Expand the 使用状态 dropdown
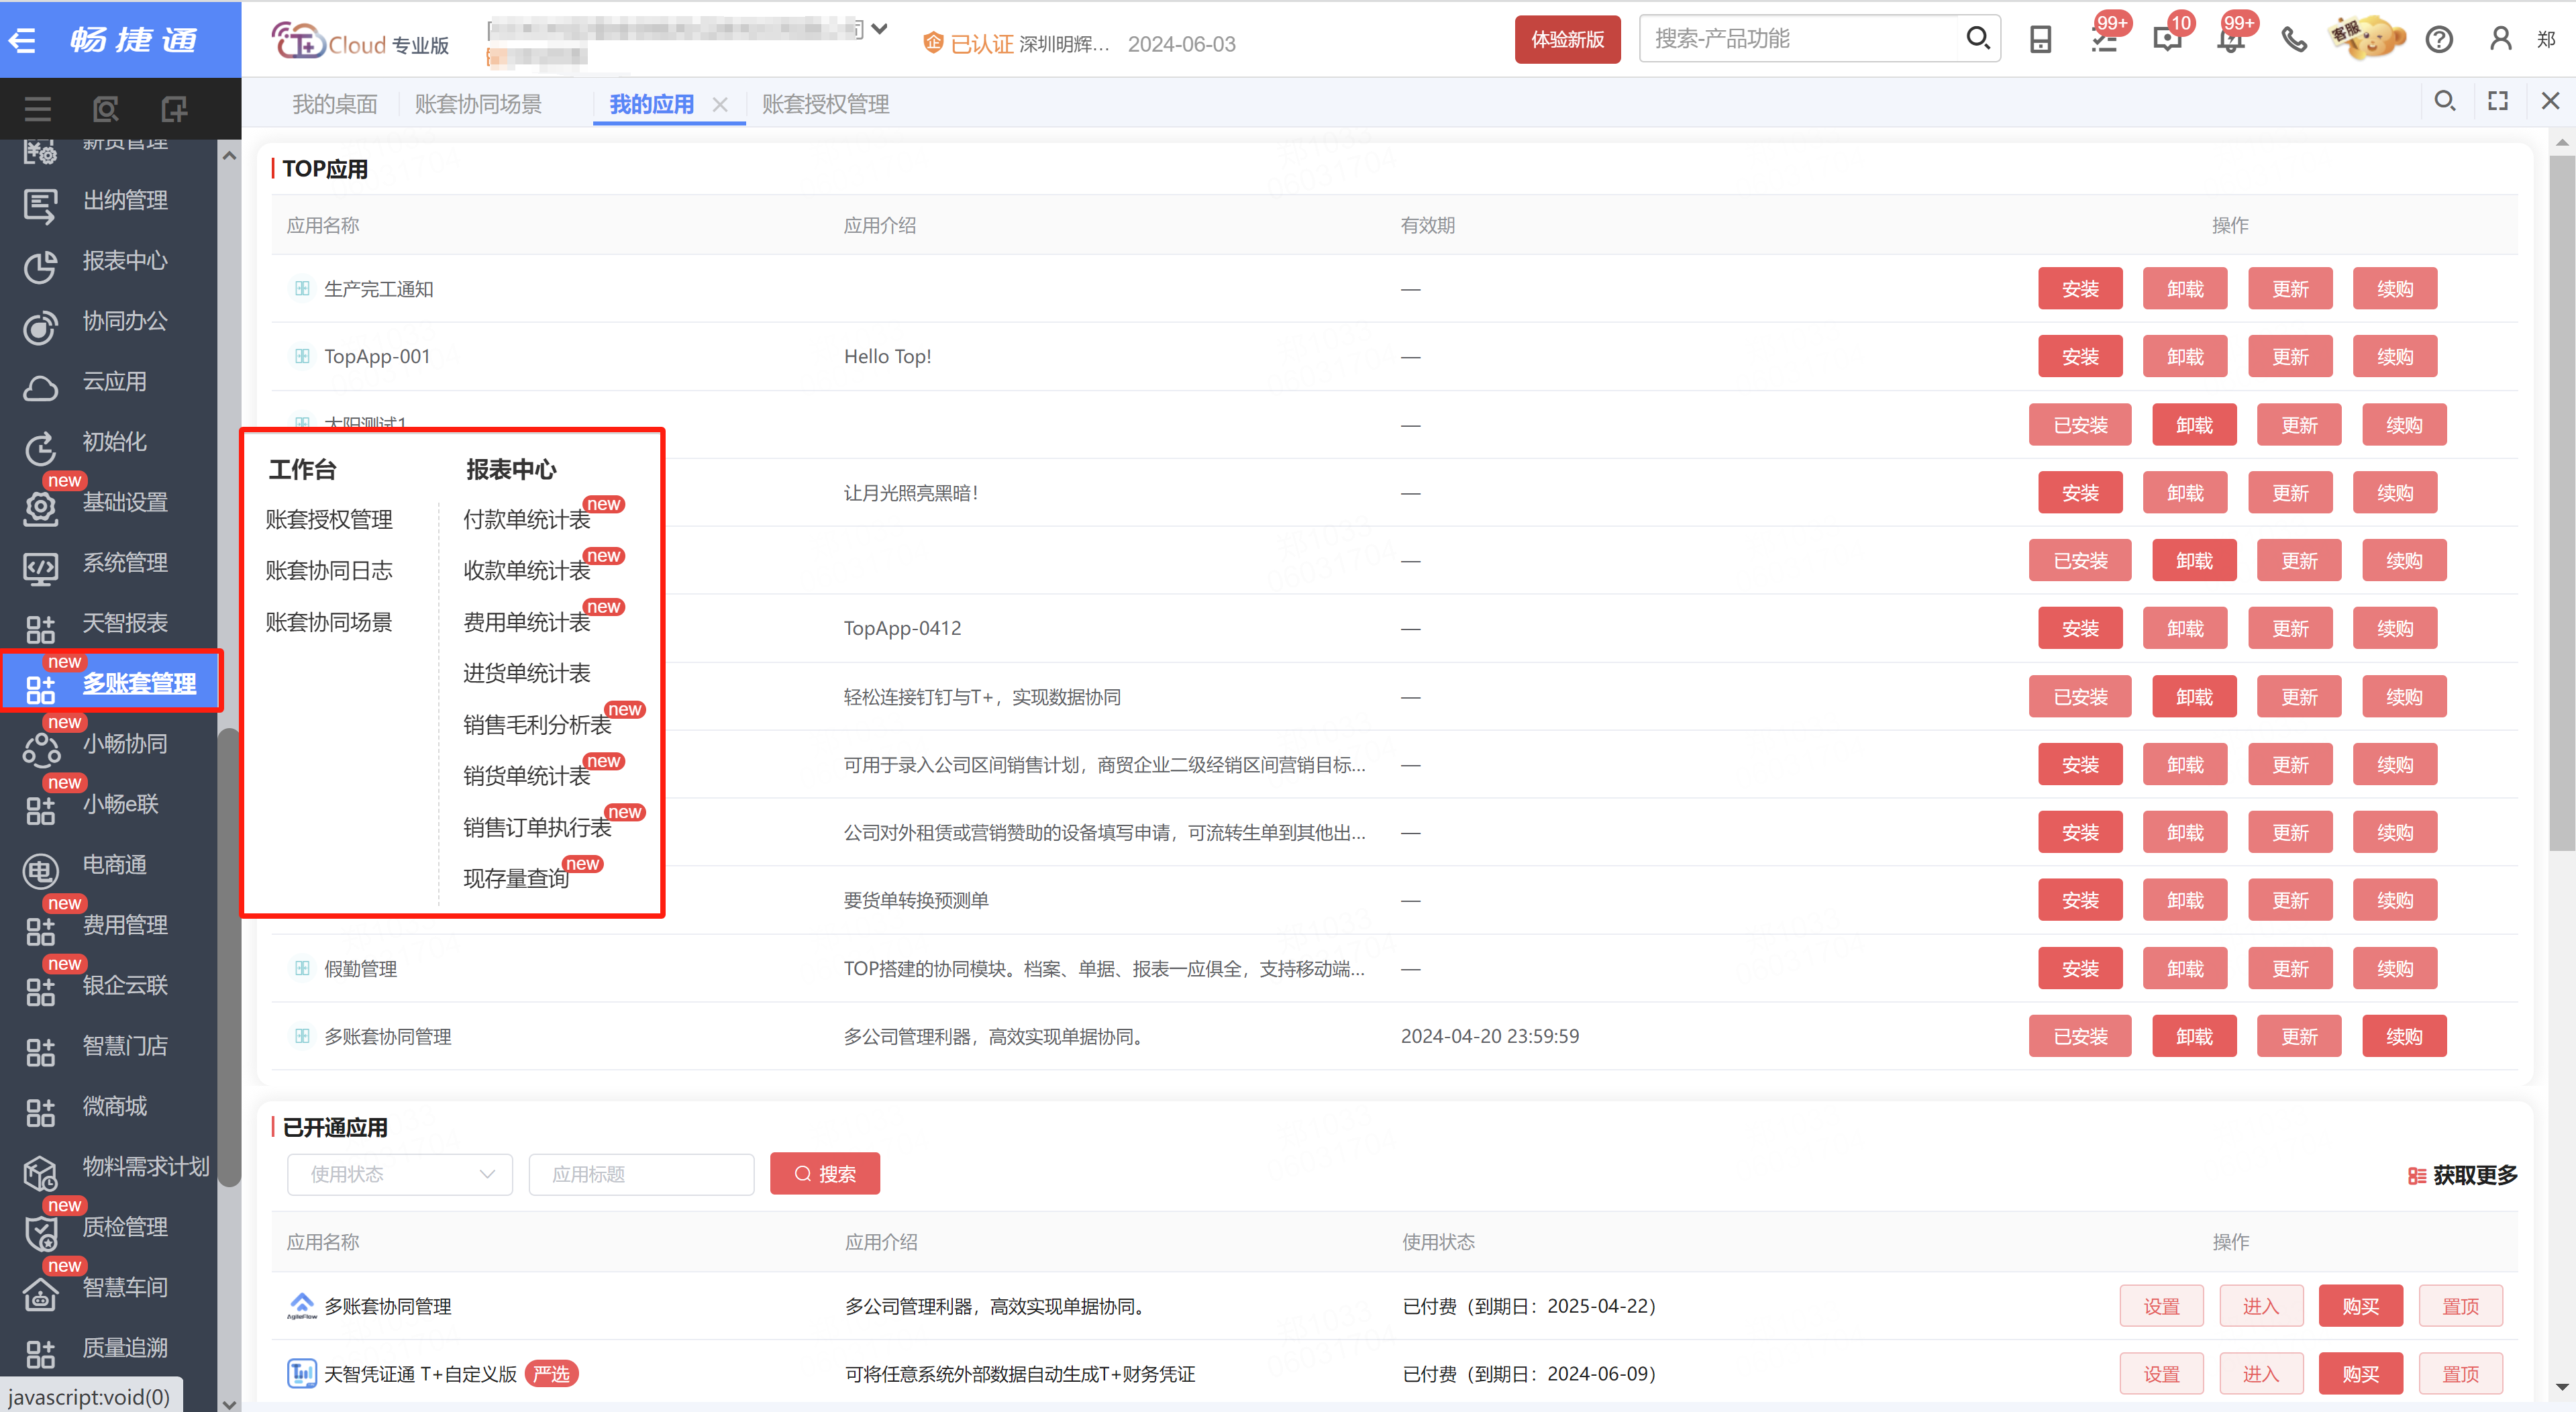Image resolution: width=2576 pixels, height=1412 pixels. tap(400, 1174)
